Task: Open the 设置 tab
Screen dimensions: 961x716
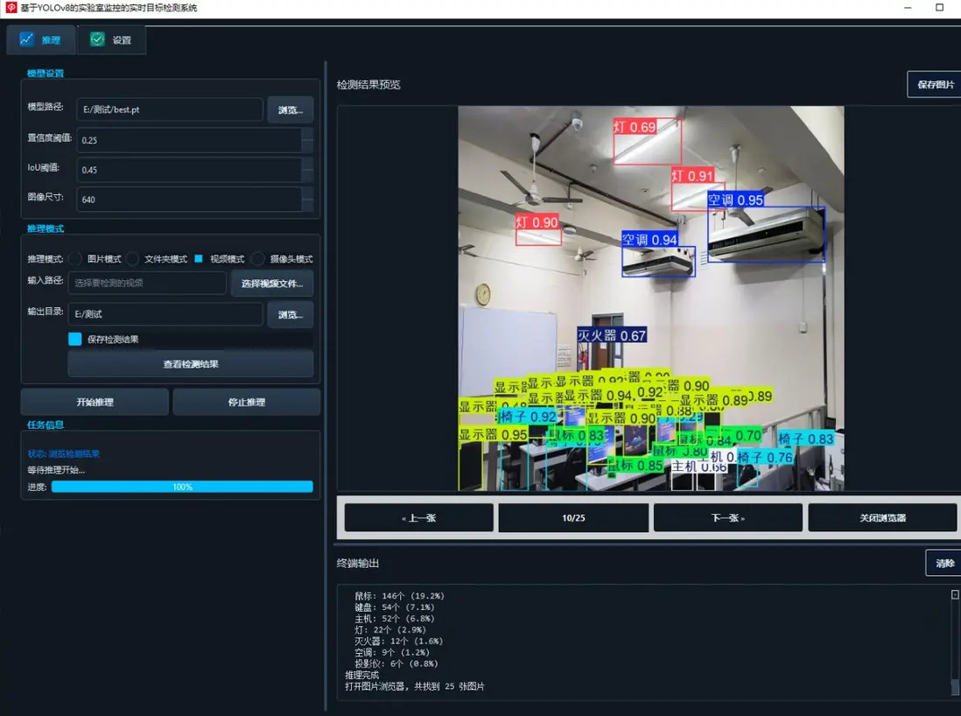Action: click(x=111, y=39)
